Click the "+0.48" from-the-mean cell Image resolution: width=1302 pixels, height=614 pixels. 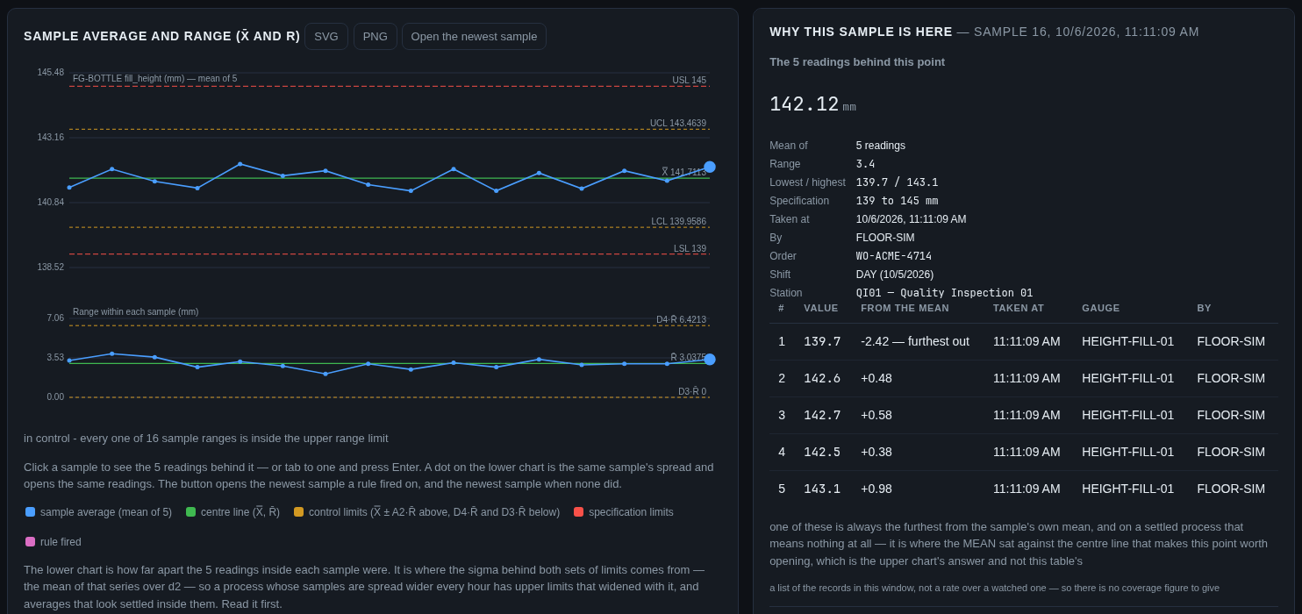tap(876, 378)
